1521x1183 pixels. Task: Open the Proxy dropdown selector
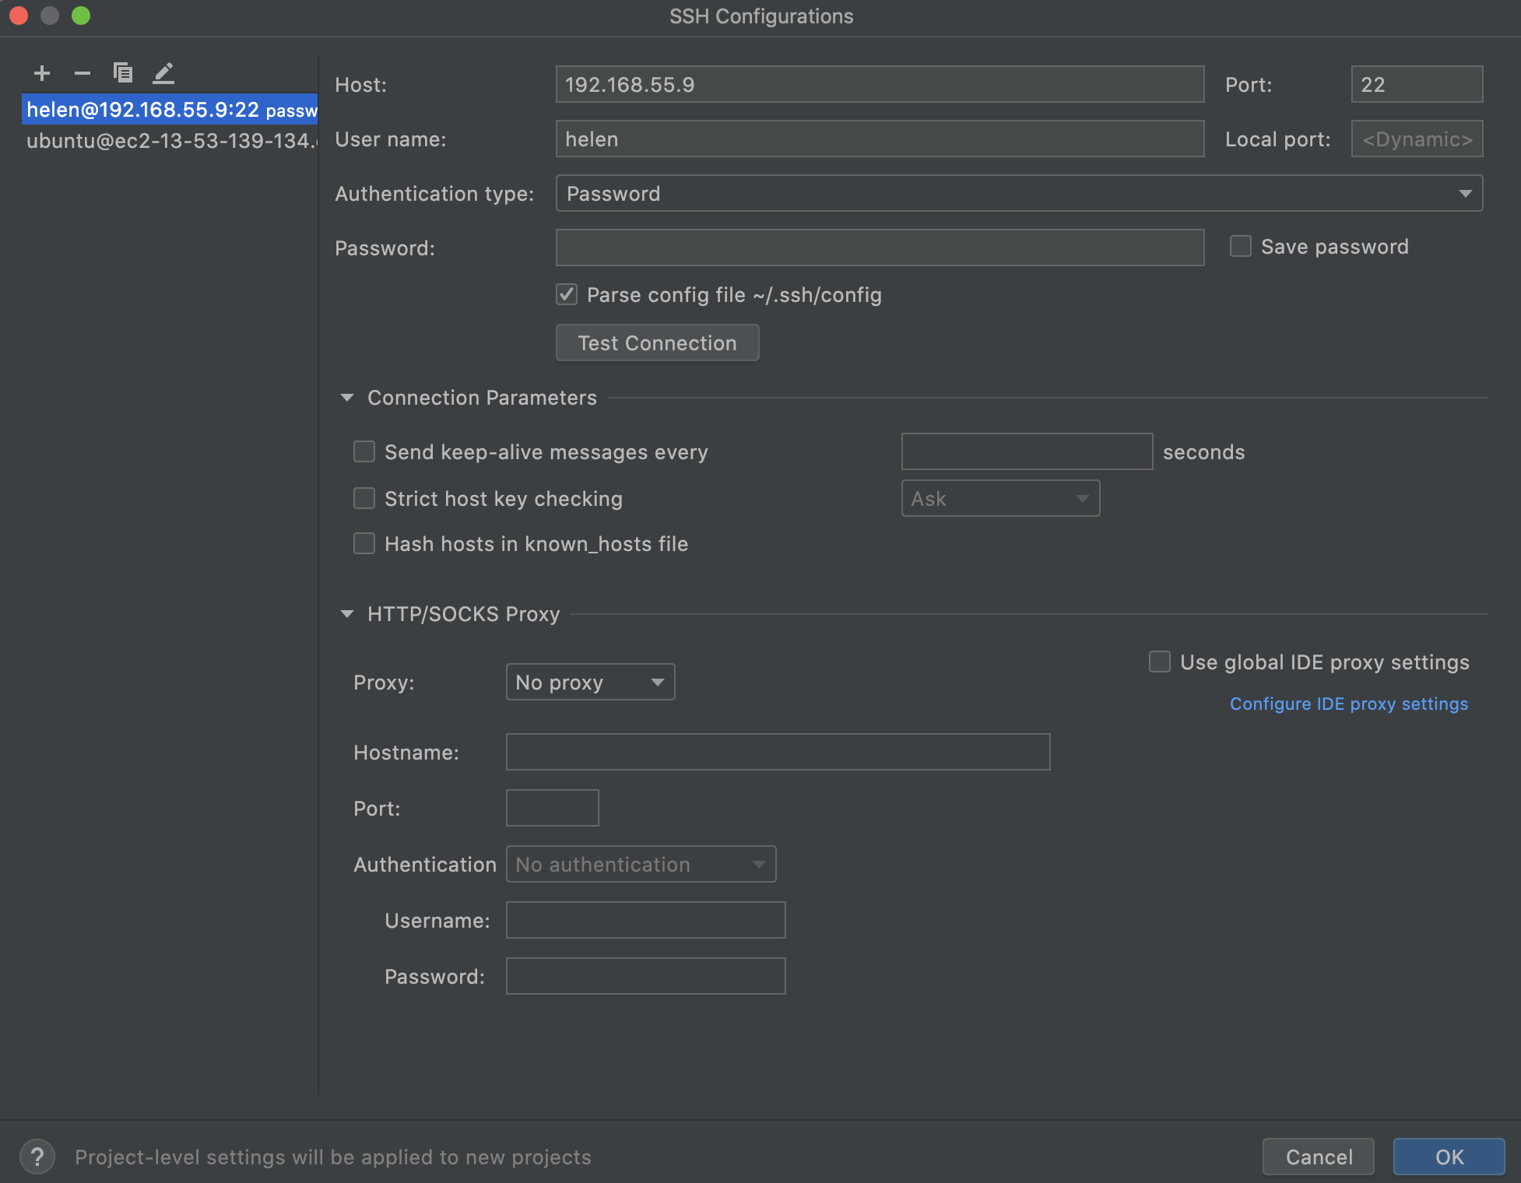589,680
